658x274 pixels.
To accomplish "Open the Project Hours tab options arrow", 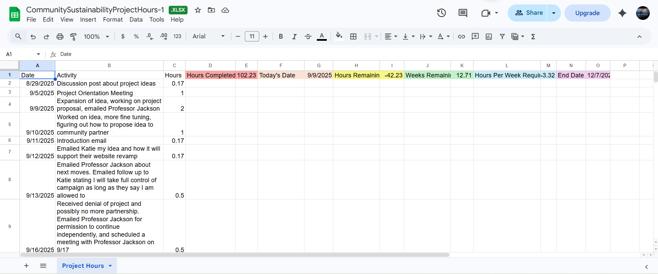I will tap(110, 266).
